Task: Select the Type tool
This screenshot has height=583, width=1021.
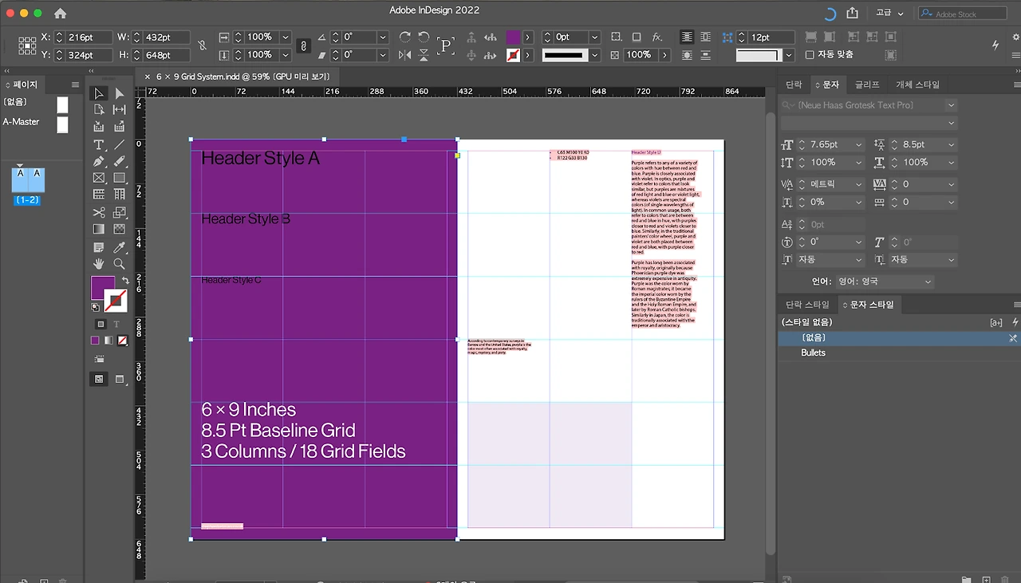Action: coord(98,144)
